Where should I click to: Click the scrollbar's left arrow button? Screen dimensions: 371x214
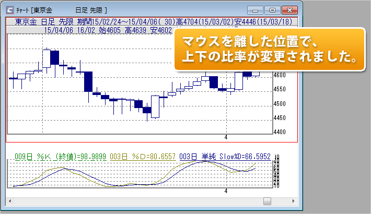click(x=10, y=200)
